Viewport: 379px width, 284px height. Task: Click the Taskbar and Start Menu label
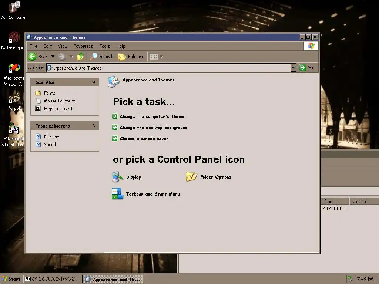[x=153, y=194]
